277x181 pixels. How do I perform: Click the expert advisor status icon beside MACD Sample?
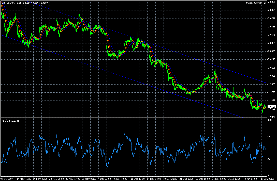[x=265, y=3]
